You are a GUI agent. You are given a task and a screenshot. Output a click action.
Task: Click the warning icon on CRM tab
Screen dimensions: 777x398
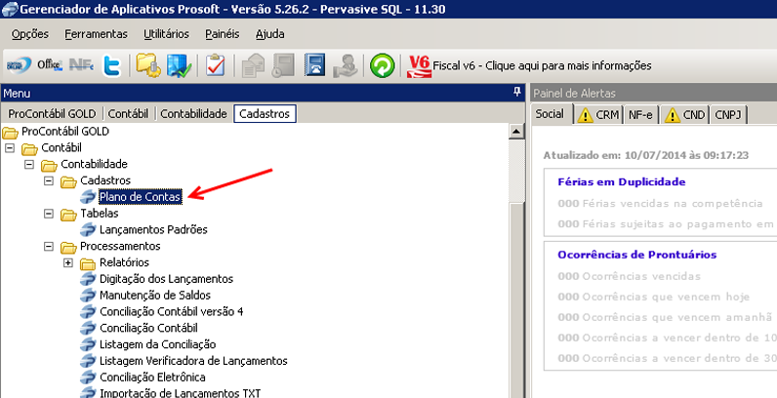(586, 115)
